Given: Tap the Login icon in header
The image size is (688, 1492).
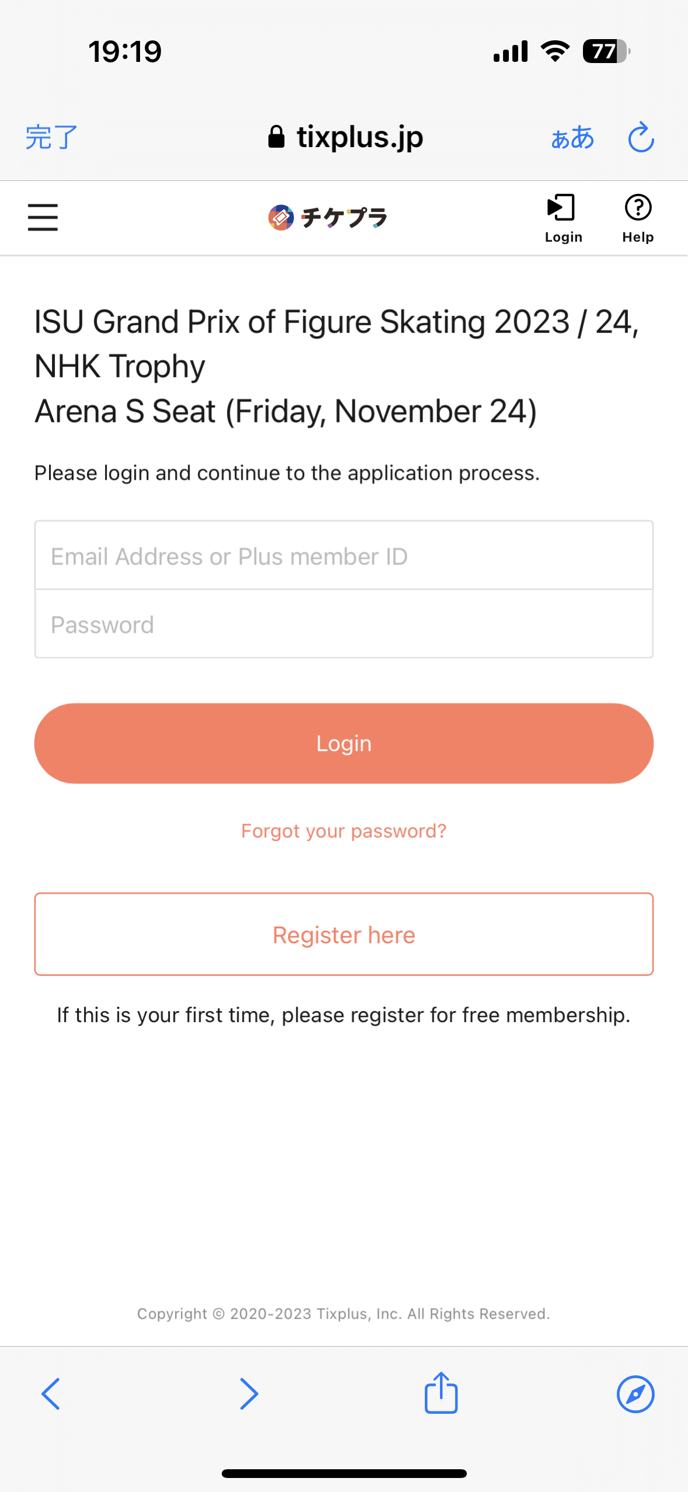Looking at the screenshot, I should pyautogui.click(x=563, y=218).
